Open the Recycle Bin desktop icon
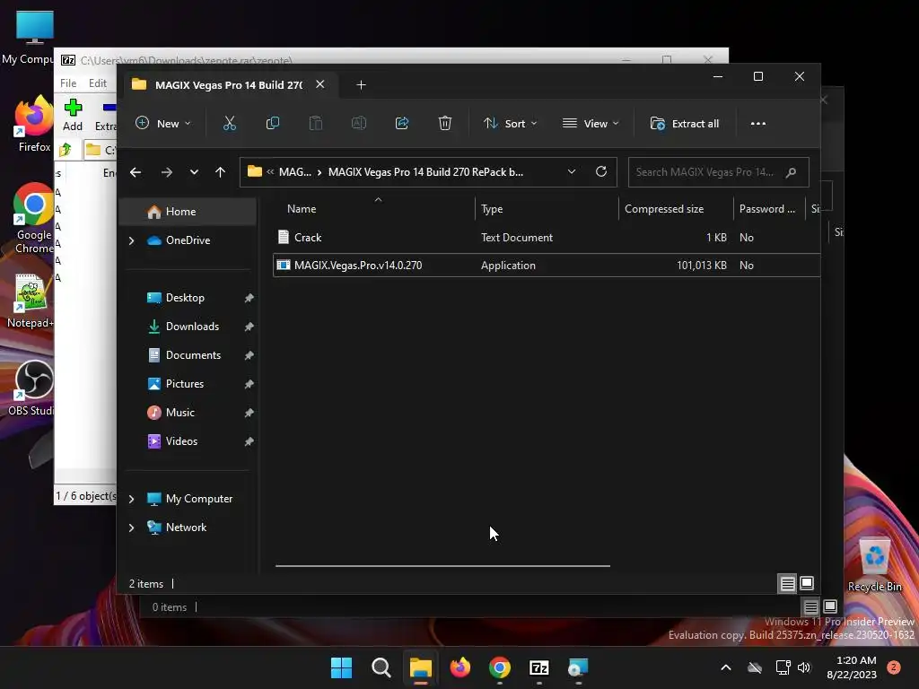The width and height of the screenshot is (919, 689). (x=874, y=565)
